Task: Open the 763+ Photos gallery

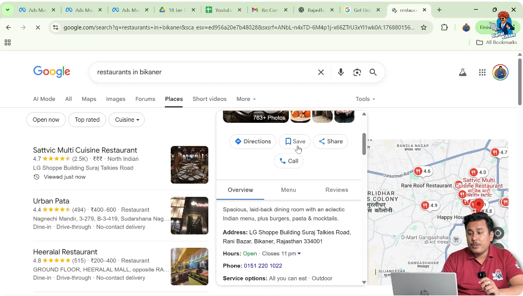Action: tap(256, 117)
